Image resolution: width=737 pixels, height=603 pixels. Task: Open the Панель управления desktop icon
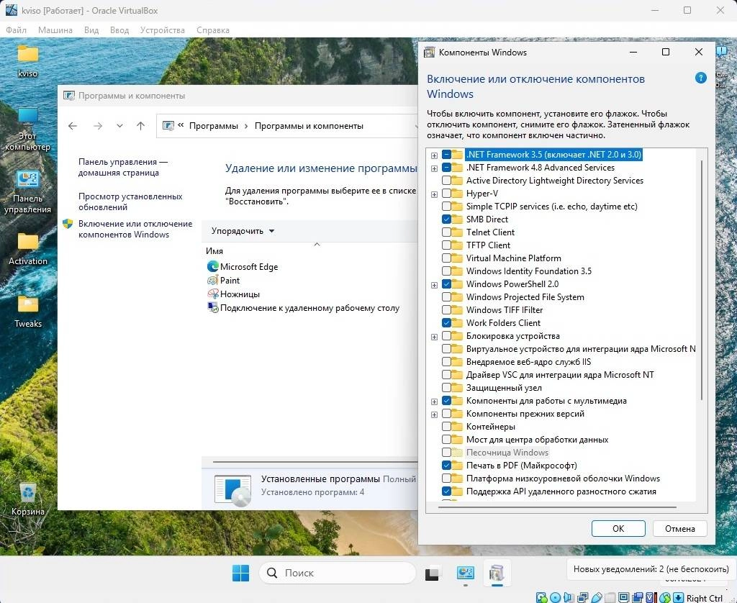pyautogui.click(x=28, y=191)
